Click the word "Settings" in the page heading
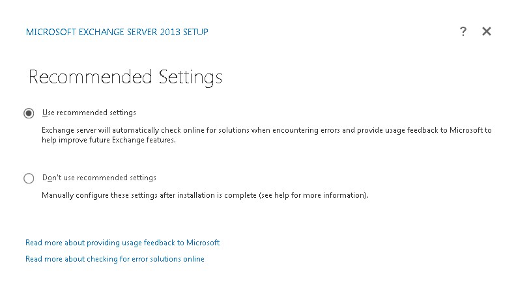516x285 pixels. (190, 77)
